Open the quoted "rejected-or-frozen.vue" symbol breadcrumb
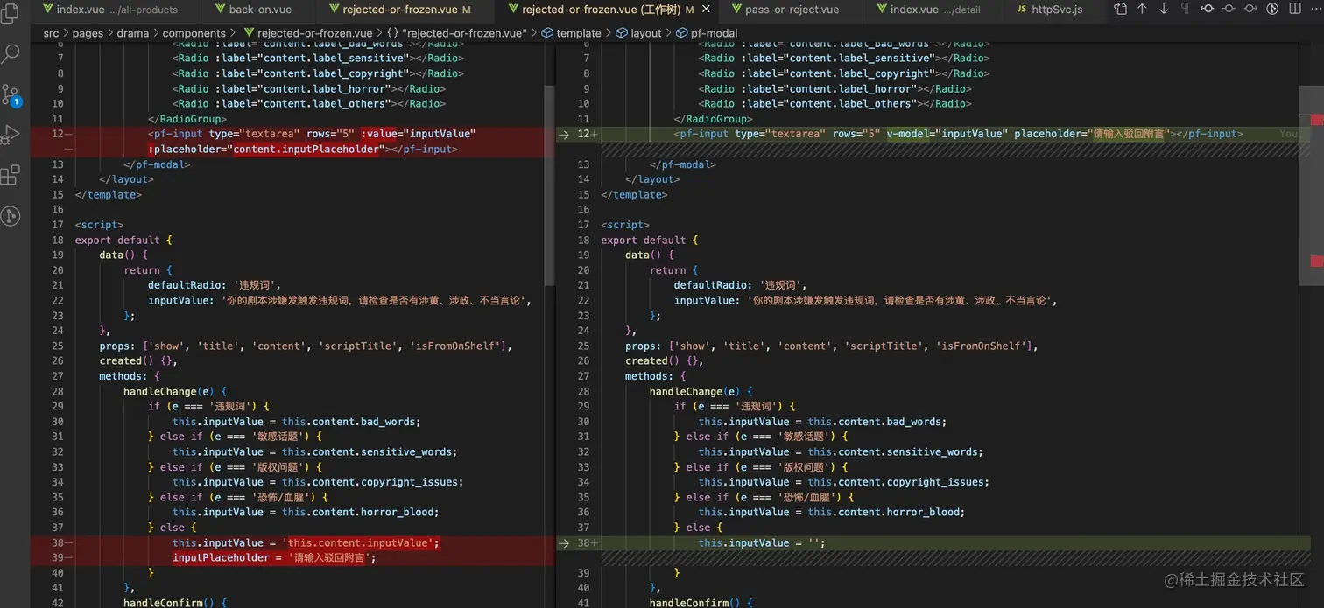This screenshot has height=608, width=1324. (x=457, y=33)
